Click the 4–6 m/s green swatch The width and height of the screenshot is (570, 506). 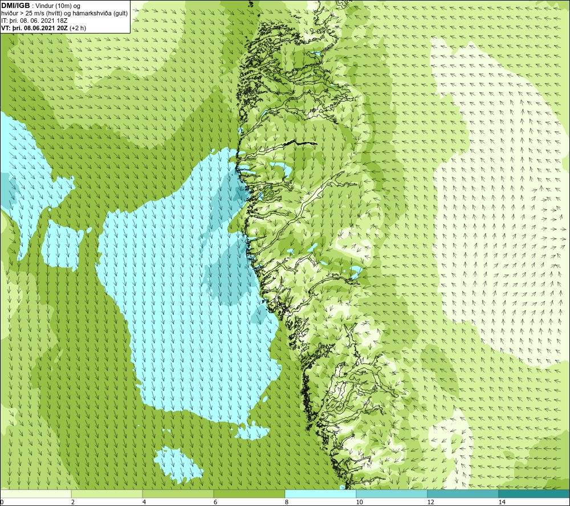pyautogui.click(x=178, y=494)
